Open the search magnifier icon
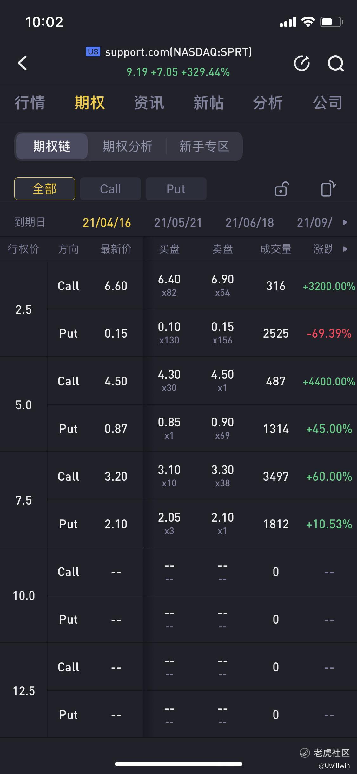This screenshot has height=774, width=357. coord(336,63)
